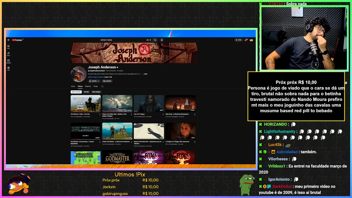Click the HORIZANDO username in chat
Screen dimensions: 352x198
pyautogui.click(x=275, y=124)
